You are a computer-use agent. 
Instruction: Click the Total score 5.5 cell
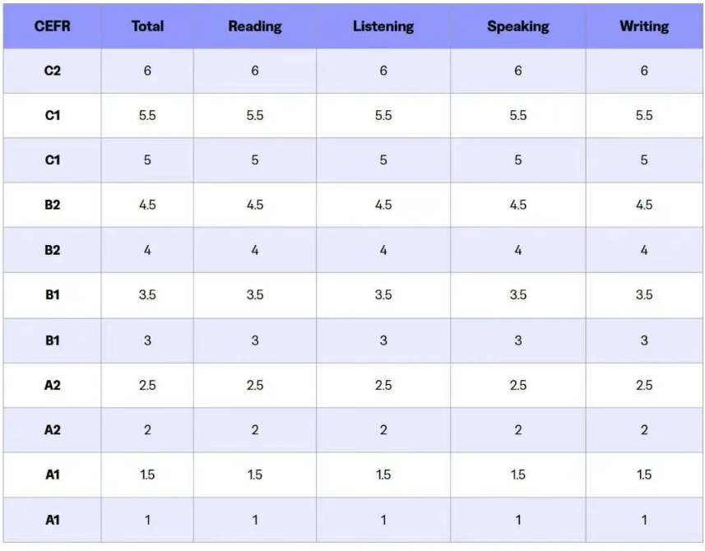147,116
